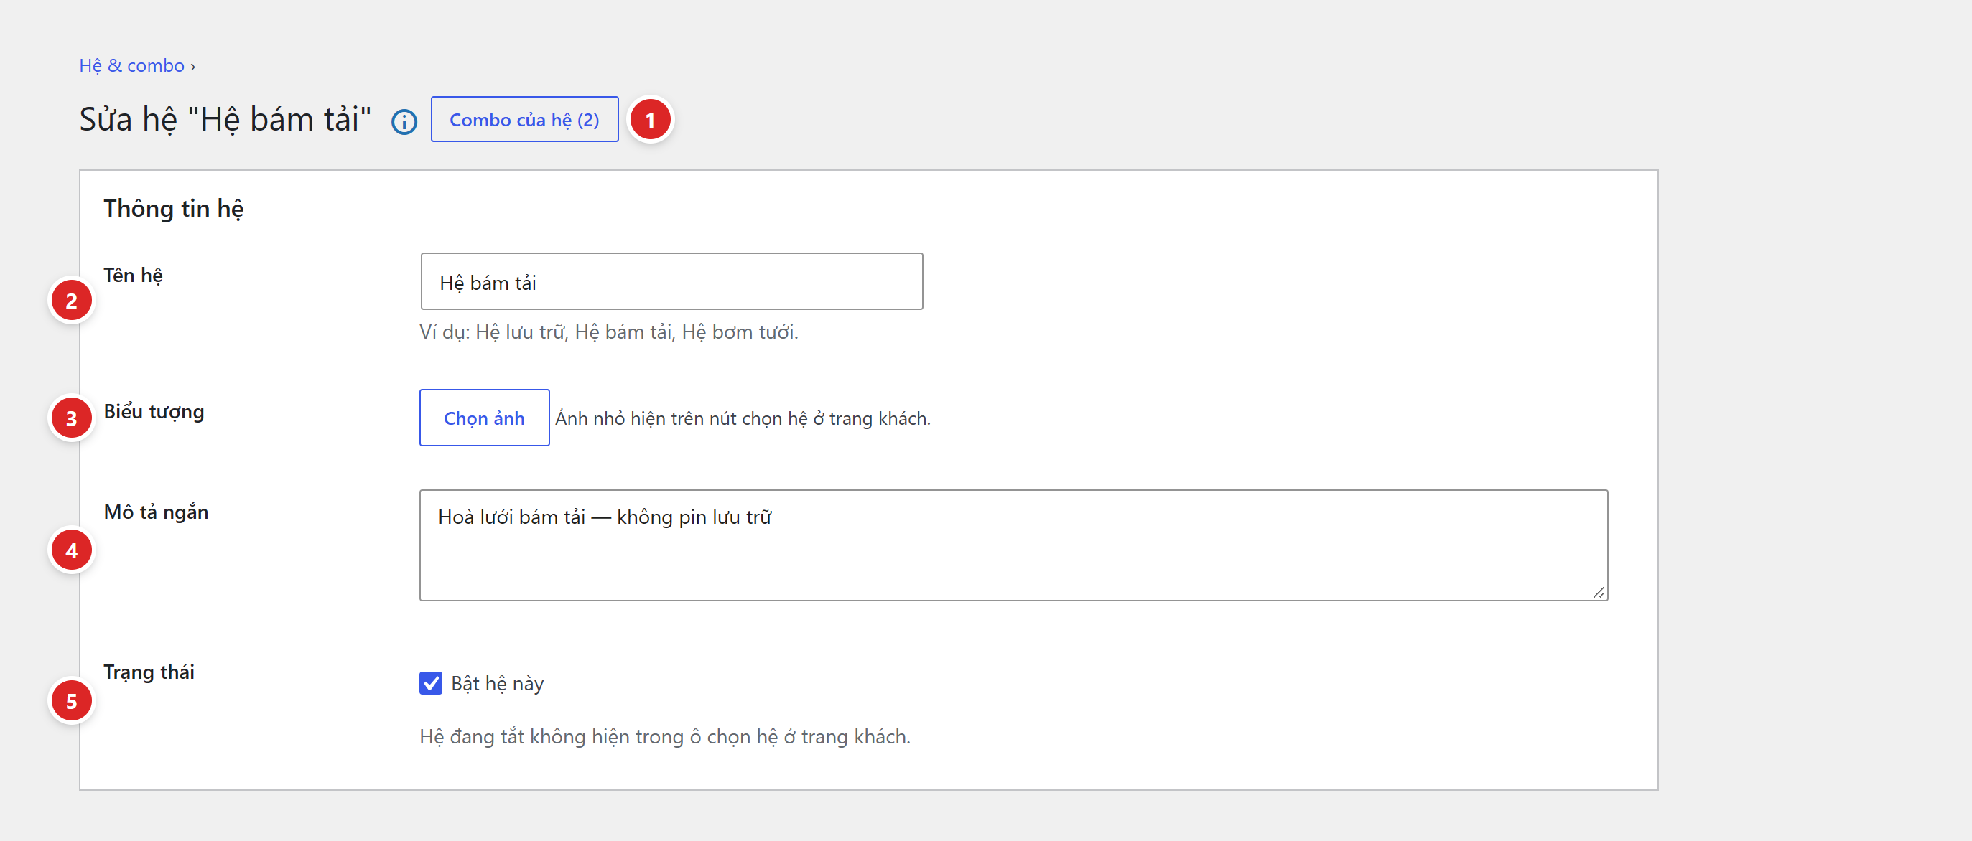Click the "Trạng thái" label
1972x841 pixels.
(149, 672)
